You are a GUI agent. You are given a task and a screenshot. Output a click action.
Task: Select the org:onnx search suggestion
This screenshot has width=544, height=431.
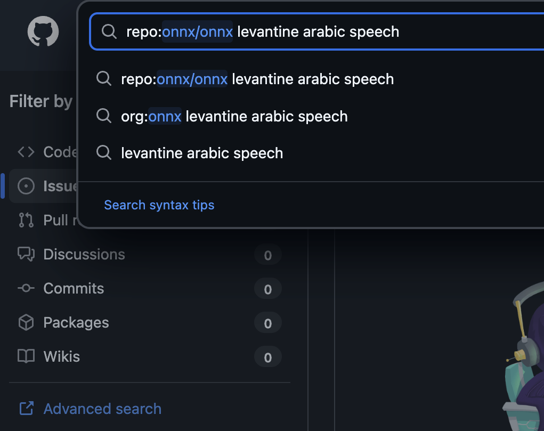pos(234,116)
